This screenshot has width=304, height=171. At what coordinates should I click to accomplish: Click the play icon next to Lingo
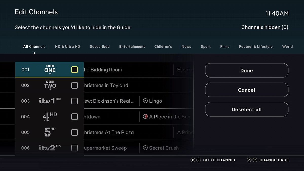(x=145, y=101)
